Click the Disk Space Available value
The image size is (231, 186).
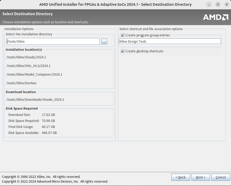(x=49, y=133)
